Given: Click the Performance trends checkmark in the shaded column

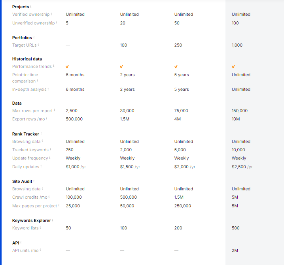Looking at the screenshot, I should (x=233, y=66).
